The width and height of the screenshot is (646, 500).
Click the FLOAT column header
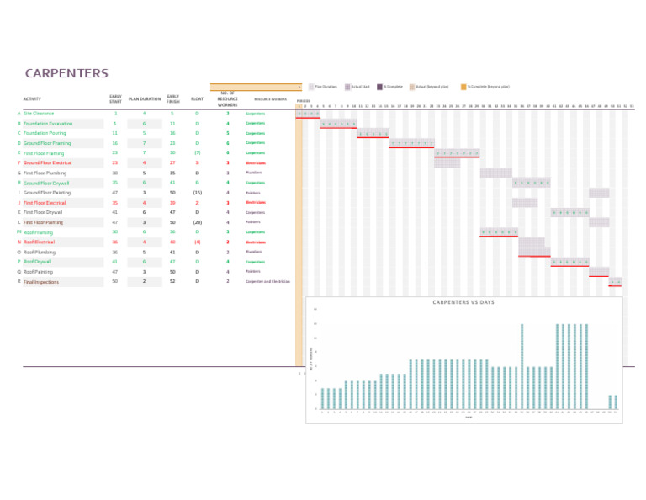click(197, 99)
